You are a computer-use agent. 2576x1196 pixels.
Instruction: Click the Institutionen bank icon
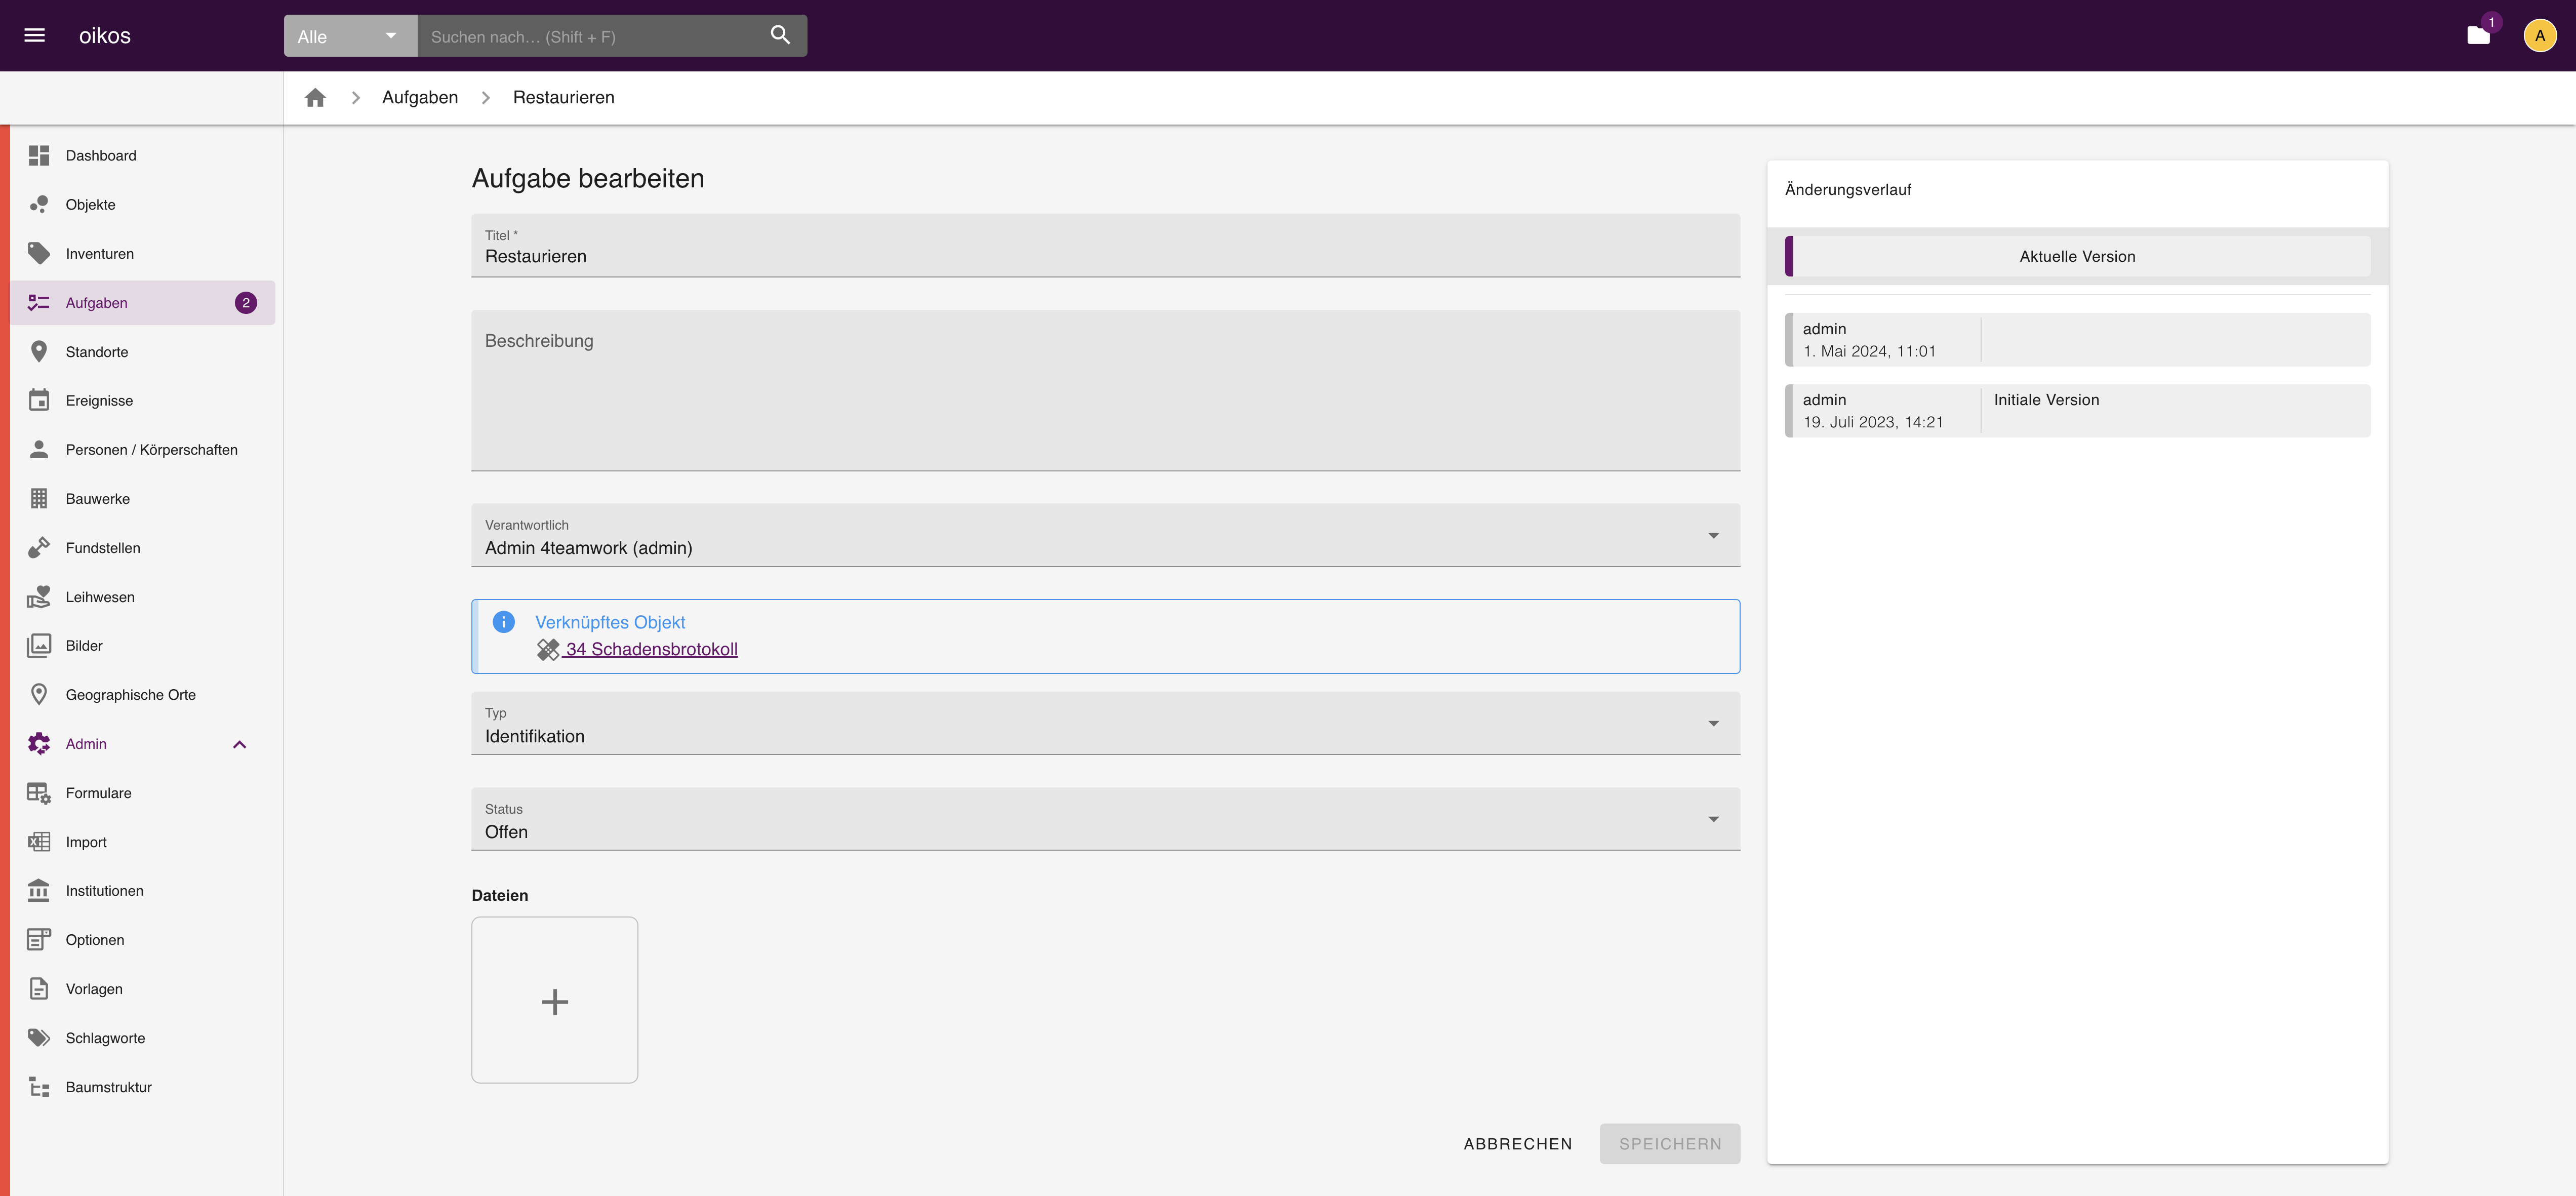pyautogui.click(x=39, y=891)
